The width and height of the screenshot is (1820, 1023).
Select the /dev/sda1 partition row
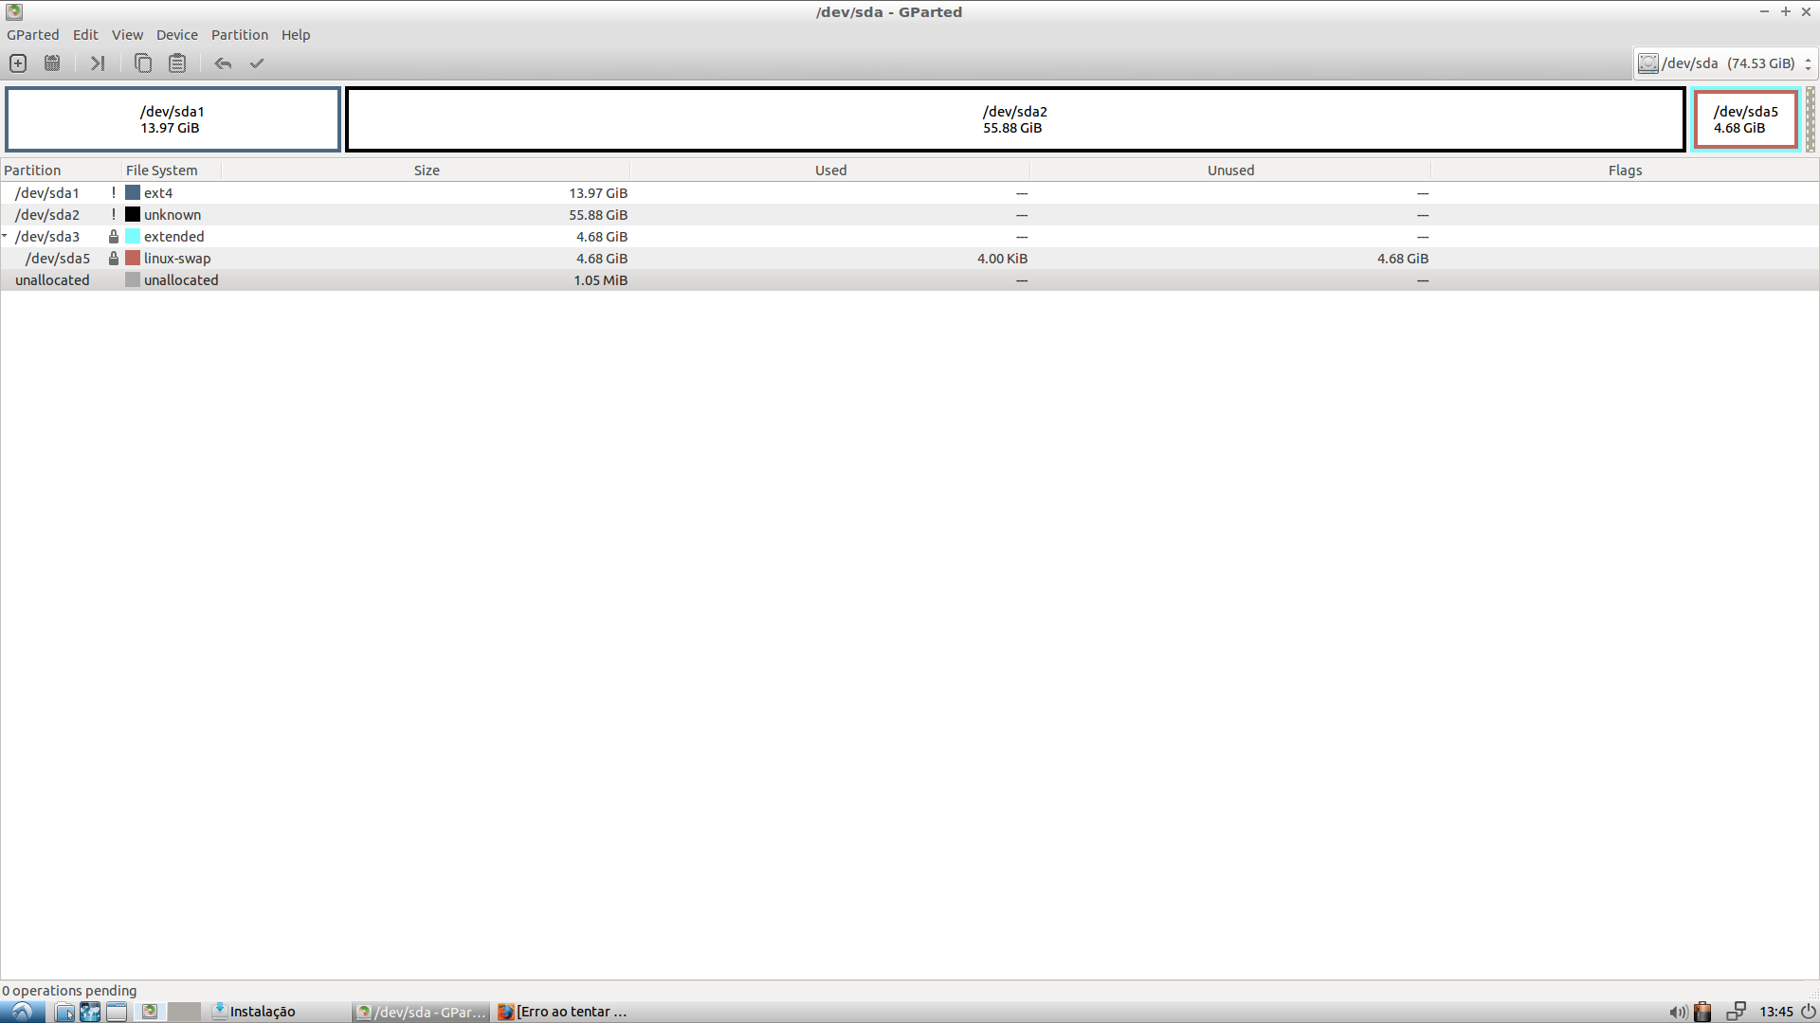pyautogui.click(x=910, y=193)
